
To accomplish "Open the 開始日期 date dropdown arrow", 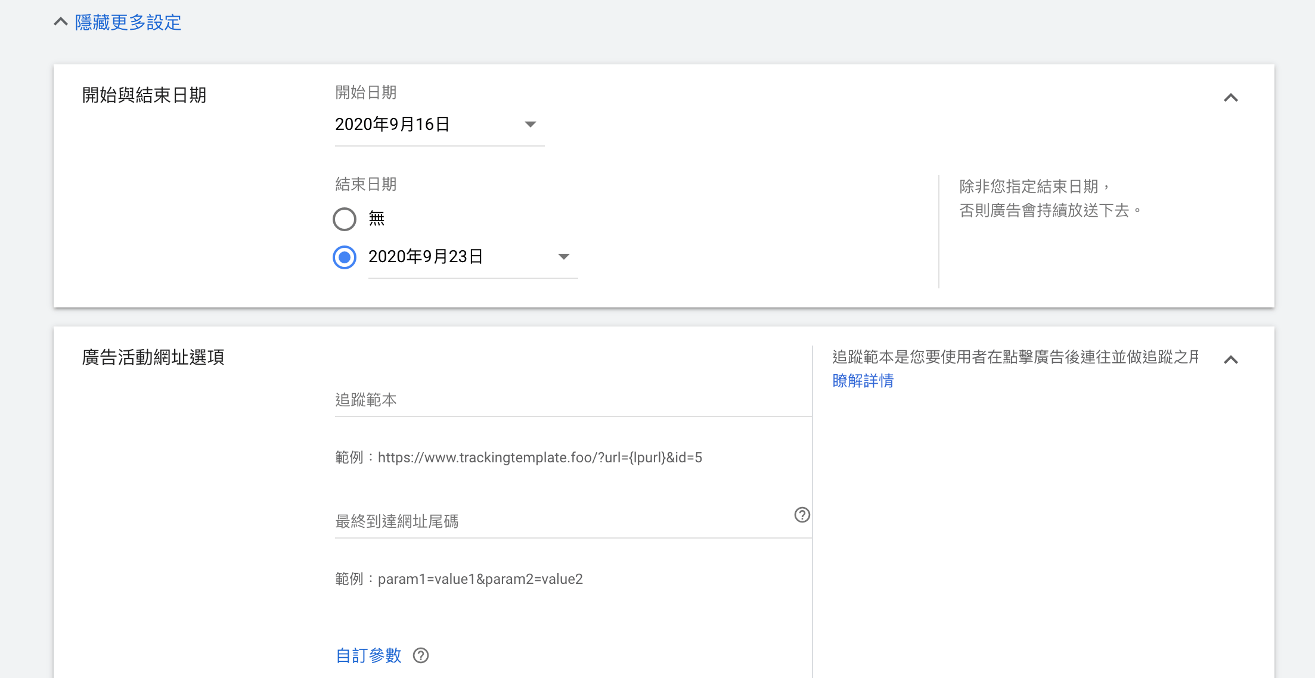I will point(530,125).
